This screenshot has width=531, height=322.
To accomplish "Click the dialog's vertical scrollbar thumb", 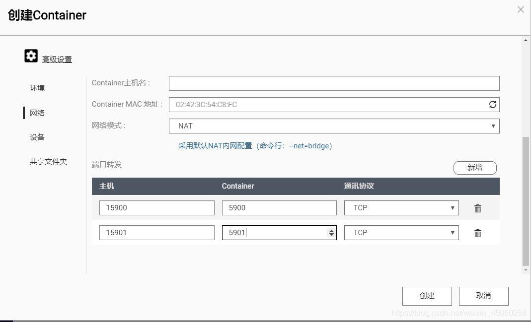I will (526, 201).
